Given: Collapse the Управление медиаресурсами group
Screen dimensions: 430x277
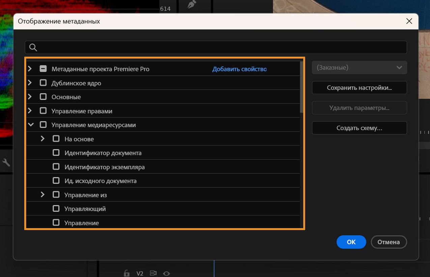Looking at the screenshot, I should [x=31, y=125].
